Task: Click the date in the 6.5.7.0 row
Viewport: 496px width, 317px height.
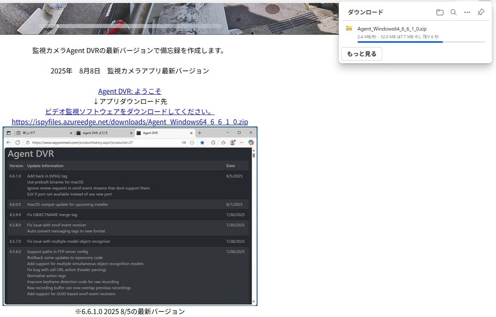Action: [x=235, y=241]
